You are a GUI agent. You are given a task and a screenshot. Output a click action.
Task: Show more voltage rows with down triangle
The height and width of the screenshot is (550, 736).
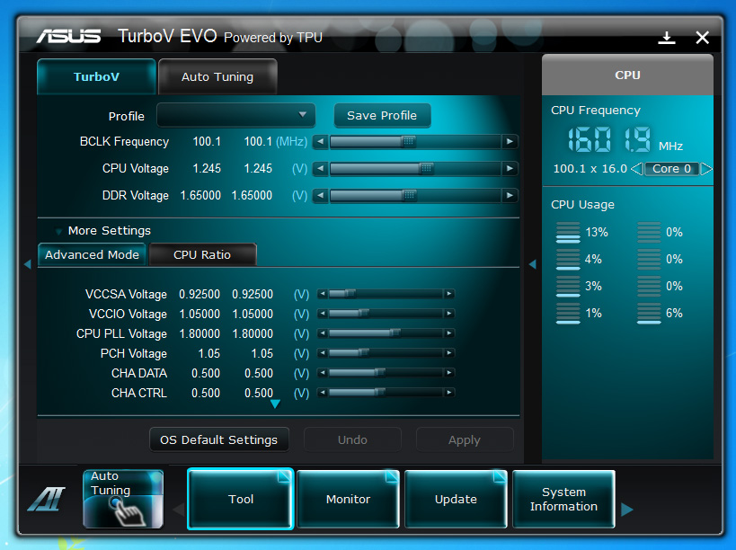click(276, 404)
